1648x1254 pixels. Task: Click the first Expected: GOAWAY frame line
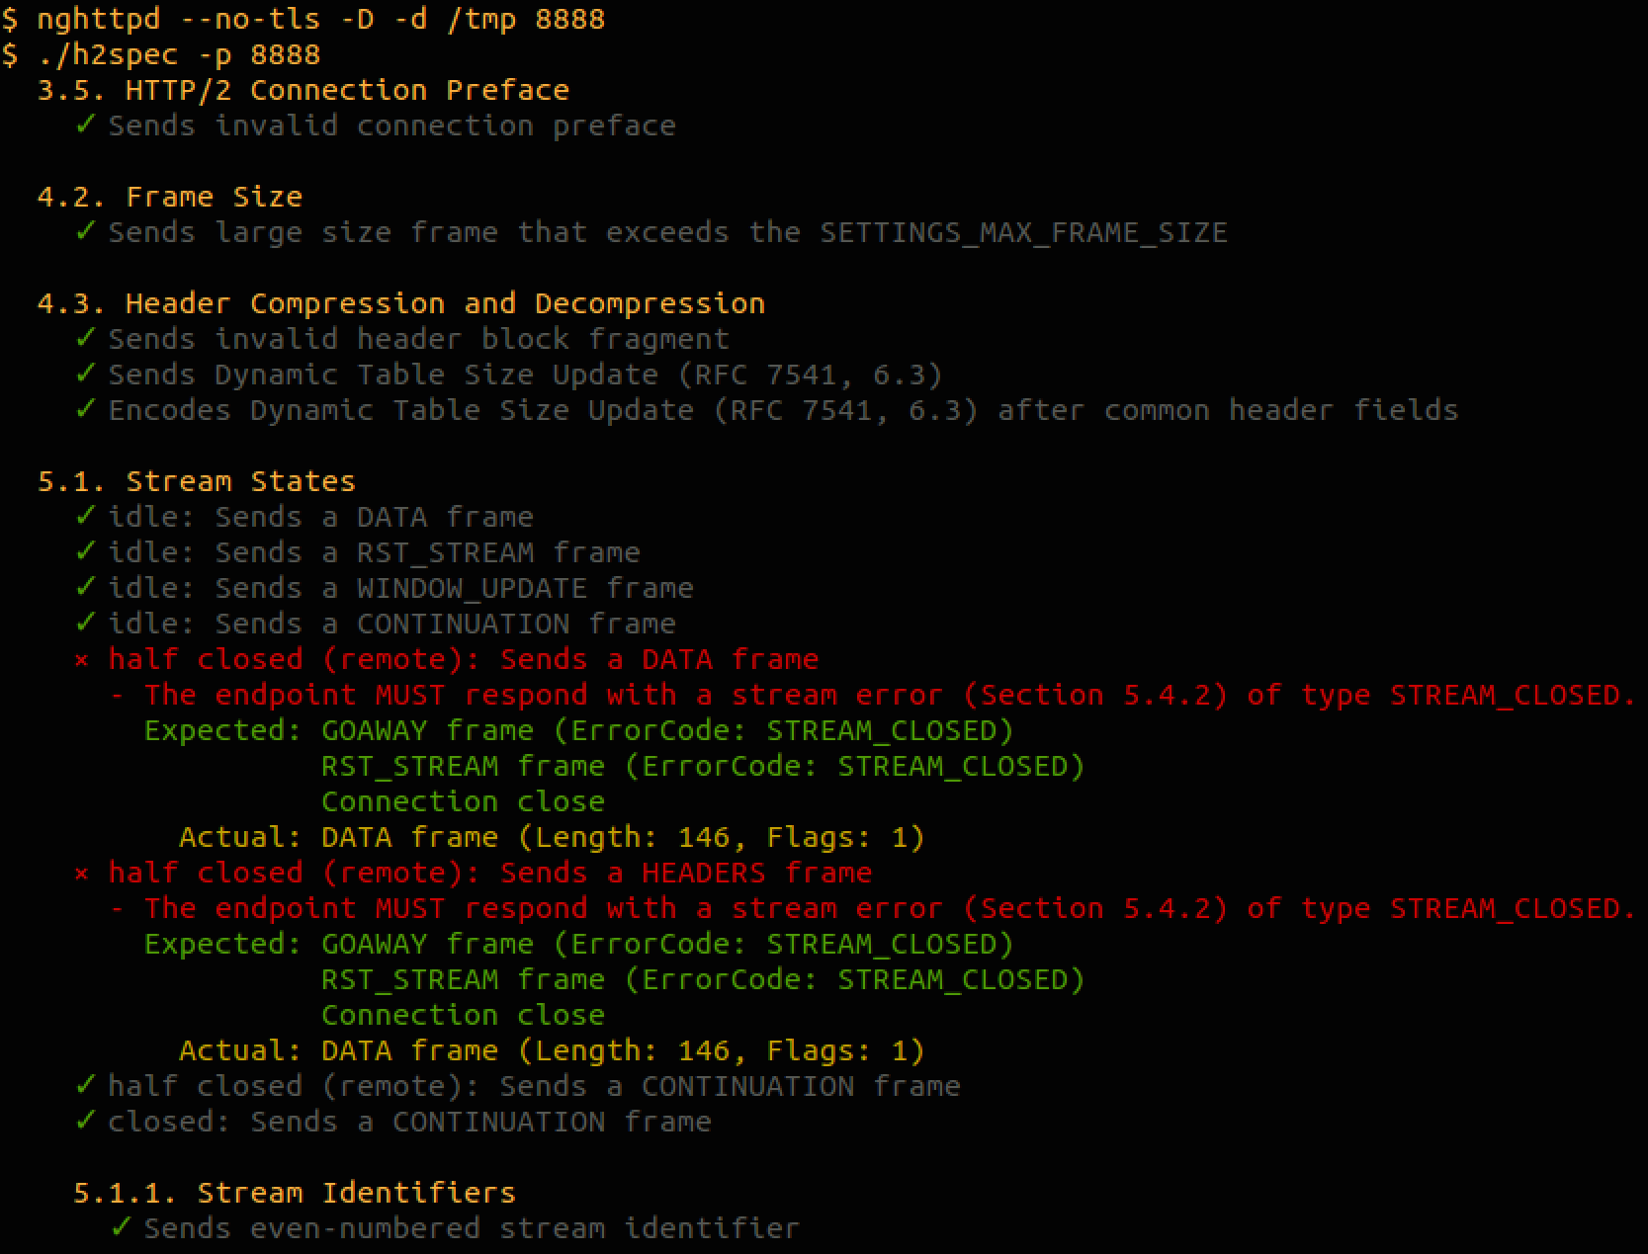point(579,731)
